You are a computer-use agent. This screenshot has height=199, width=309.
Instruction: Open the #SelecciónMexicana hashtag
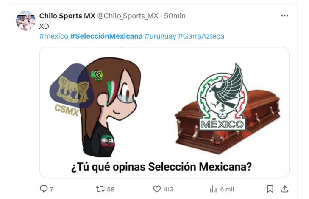coord(106,37)
